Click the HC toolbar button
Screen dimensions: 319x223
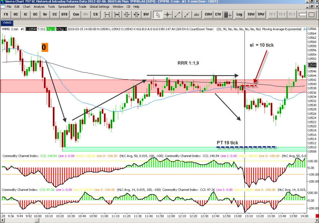tap(16, 14)
